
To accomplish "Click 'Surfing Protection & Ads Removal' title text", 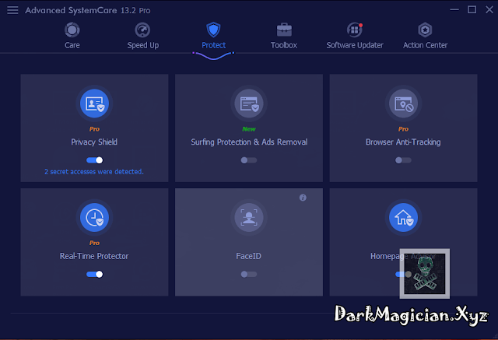I will click(x=249, y=142).
